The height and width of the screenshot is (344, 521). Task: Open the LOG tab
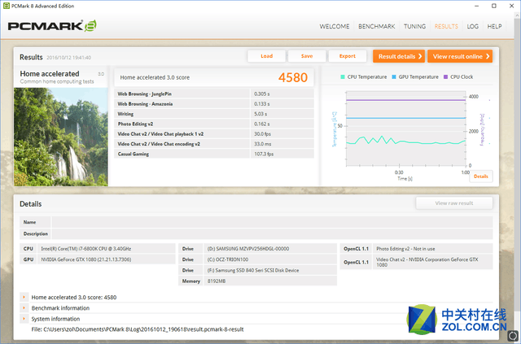click(472, 26)
